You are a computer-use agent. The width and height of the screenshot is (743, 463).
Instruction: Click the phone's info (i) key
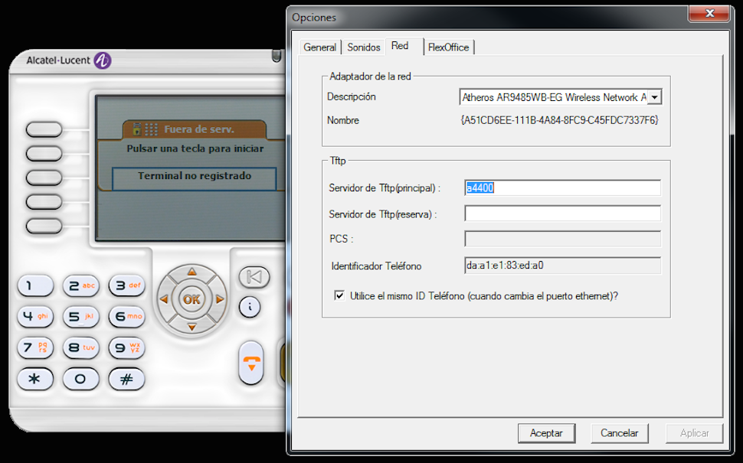pyautogui.click(x=250, y=307)
